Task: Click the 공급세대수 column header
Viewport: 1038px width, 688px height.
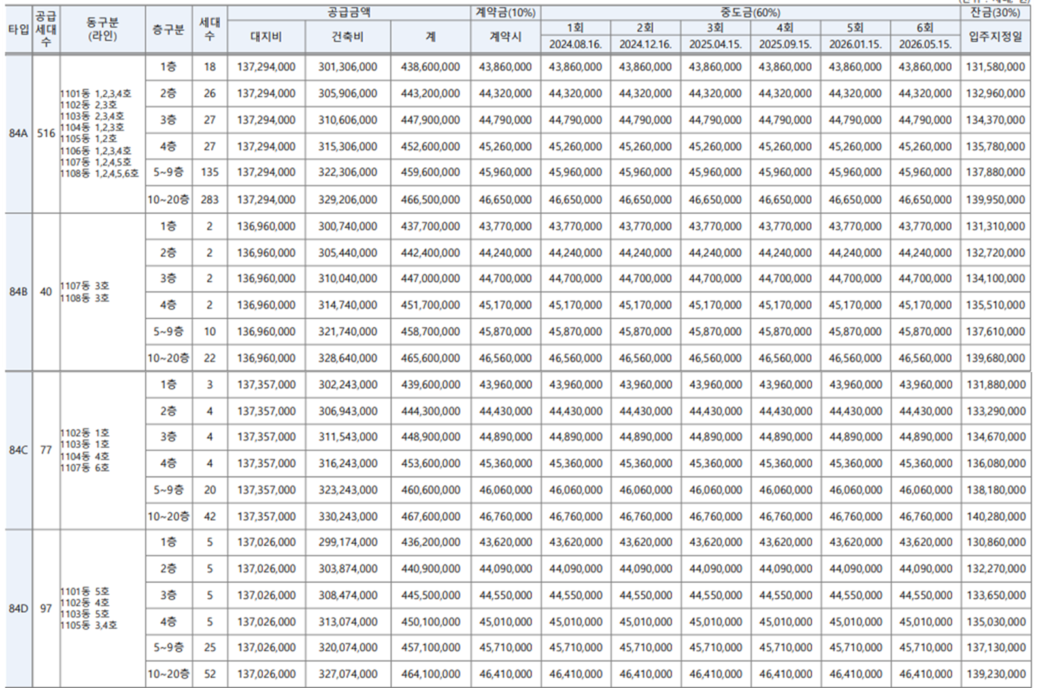Action: tap(46, 29)
